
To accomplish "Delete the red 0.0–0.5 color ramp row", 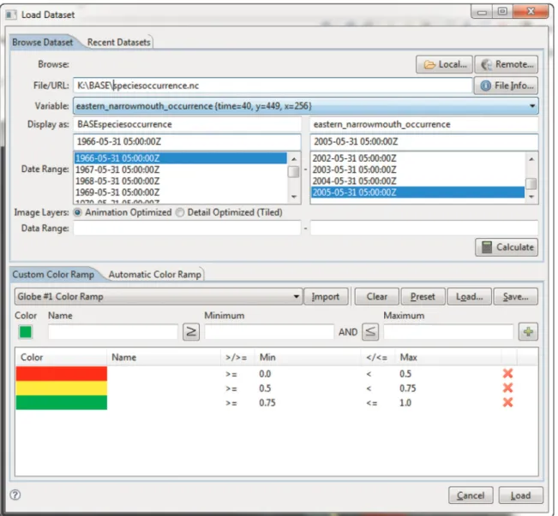I will point(507,373).
